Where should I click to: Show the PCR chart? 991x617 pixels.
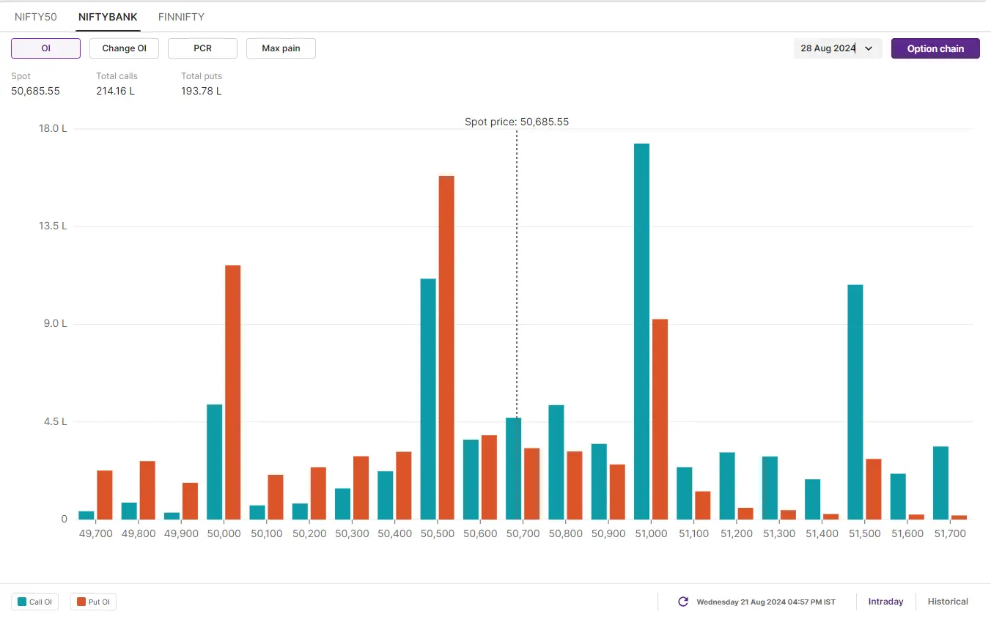(202, 48)
